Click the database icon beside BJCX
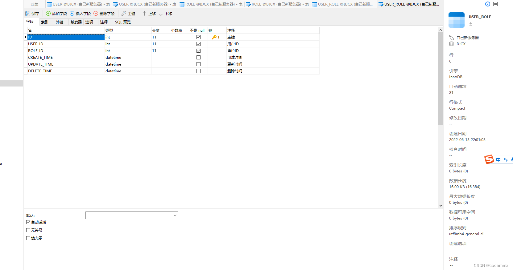The image size is (513, 270). (x=452, y=44)
